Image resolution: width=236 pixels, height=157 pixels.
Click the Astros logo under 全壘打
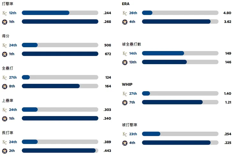[x=4, y=86]
